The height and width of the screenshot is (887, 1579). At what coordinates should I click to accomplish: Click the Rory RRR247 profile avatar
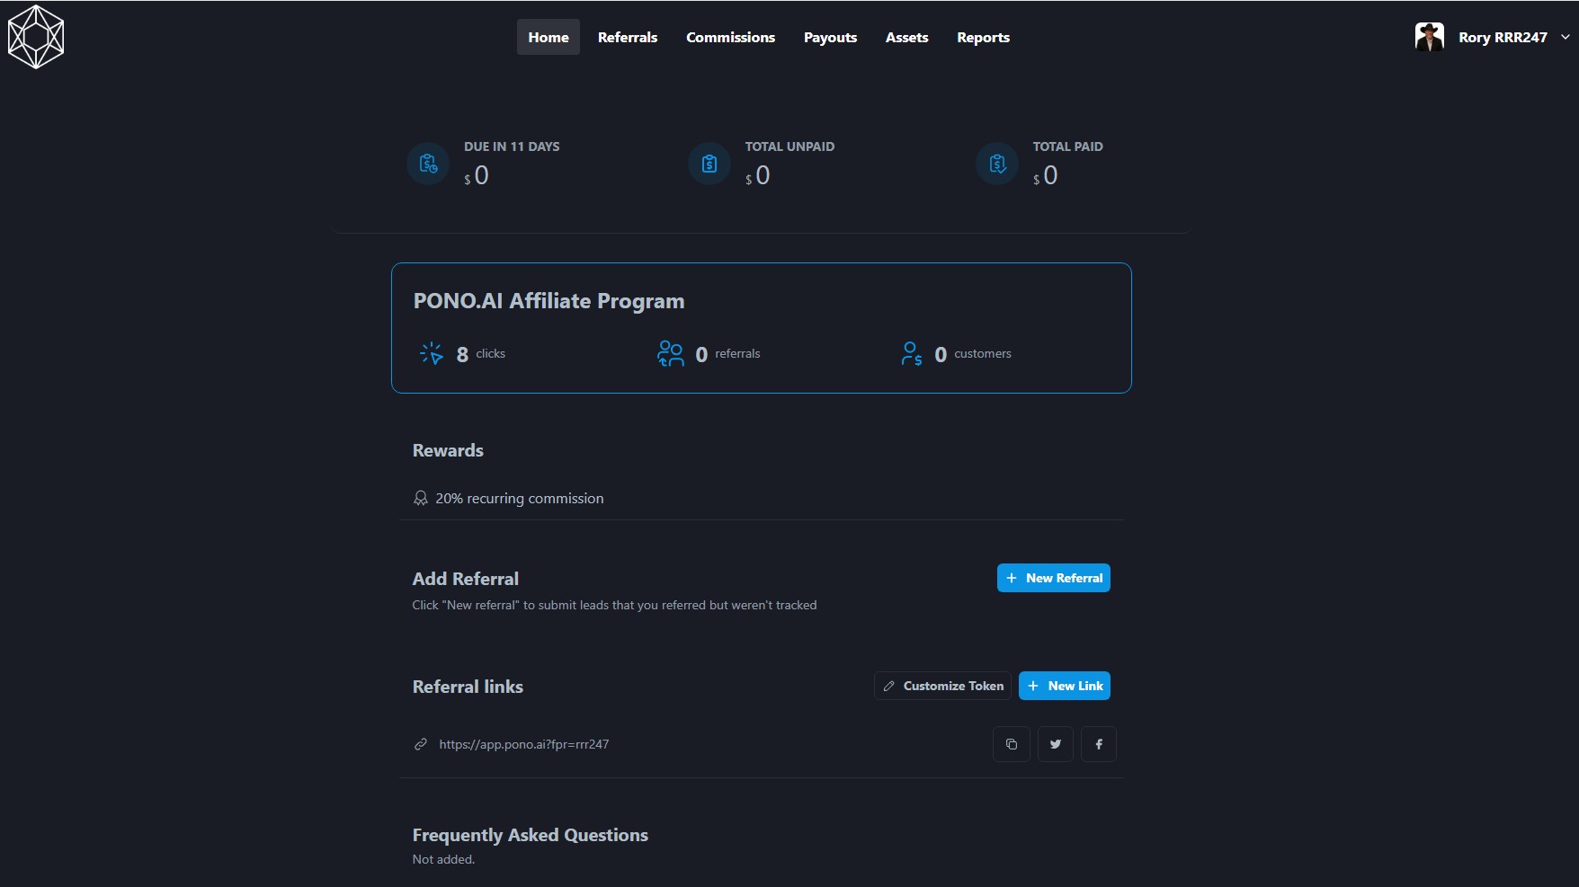(1430, 37)
